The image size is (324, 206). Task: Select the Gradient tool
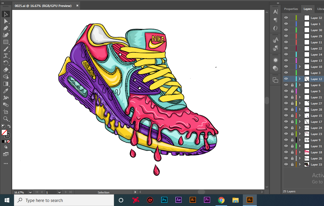(x=6, y=84)
